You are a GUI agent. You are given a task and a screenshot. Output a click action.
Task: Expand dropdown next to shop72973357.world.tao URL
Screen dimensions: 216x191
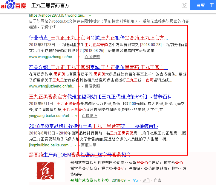90,16
